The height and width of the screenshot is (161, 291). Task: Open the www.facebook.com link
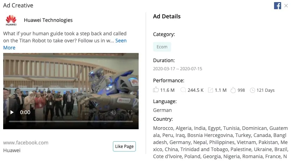(x=26, y=143)
